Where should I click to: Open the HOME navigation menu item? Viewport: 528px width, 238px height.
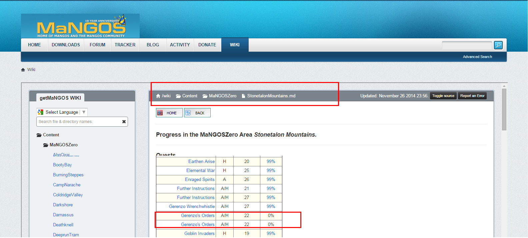click(34, 45)
